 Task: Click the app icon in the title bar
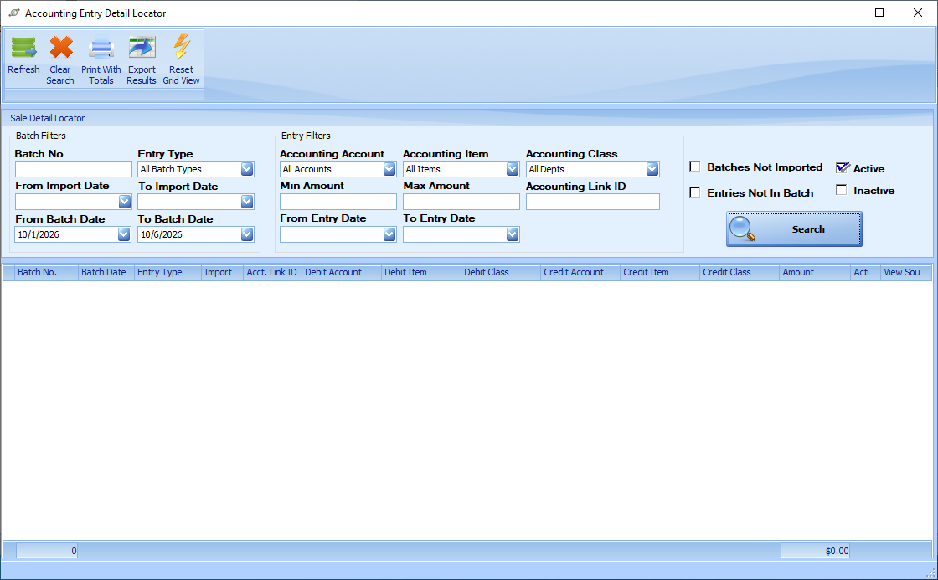(13, 13)
